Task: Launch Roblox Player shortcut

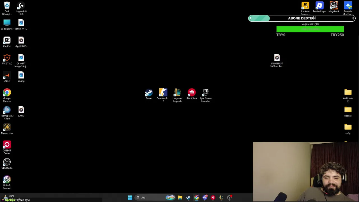Action: [319, 7]
